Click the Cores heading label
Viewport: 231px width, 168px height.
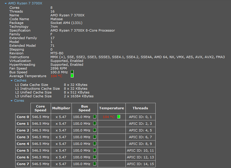tap(19, 101)
